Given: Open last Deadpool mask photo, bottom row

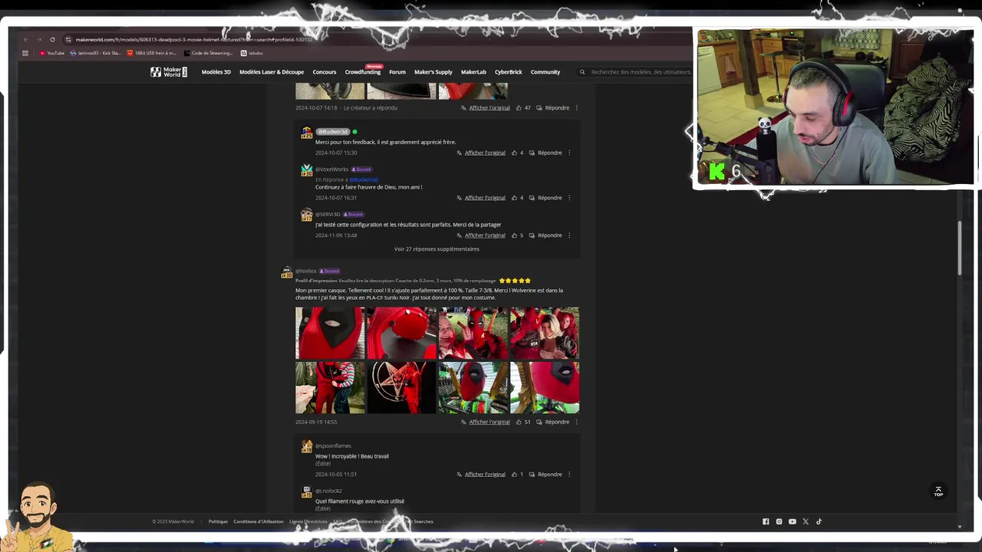Looking at the screenshot, I should pos(545,388).
